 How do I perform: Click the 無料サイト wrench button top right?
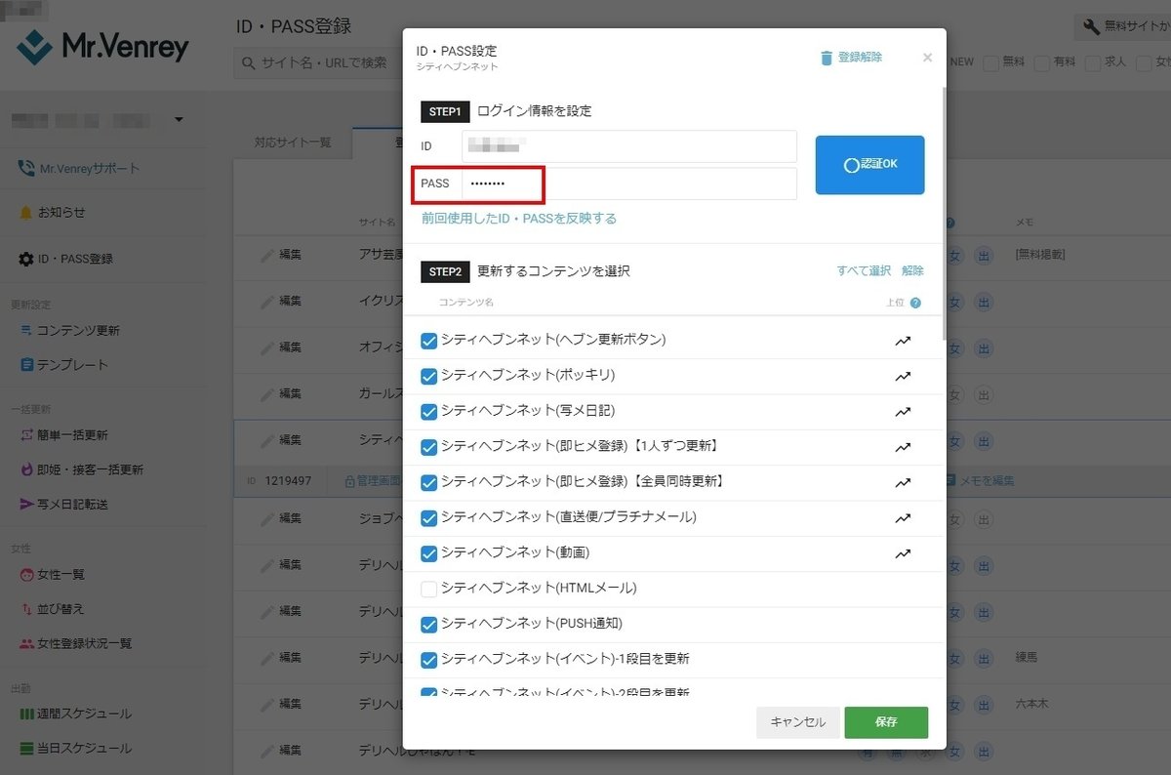(x=1123, y=26)
